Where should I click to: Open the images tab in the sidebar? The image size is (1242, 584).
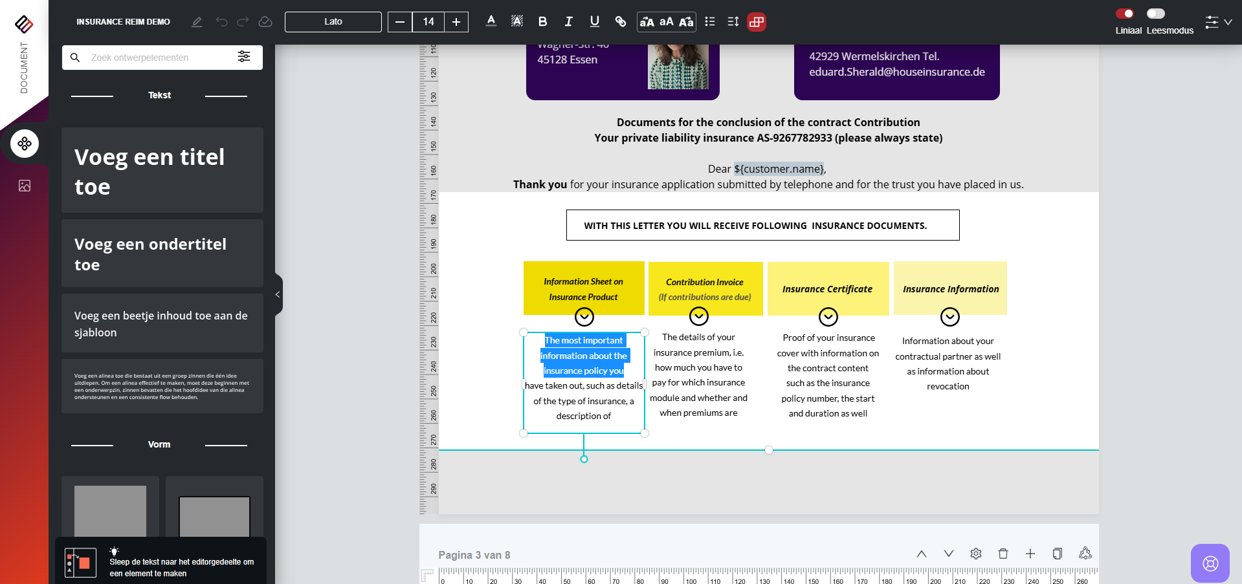[x=25, y=186]
